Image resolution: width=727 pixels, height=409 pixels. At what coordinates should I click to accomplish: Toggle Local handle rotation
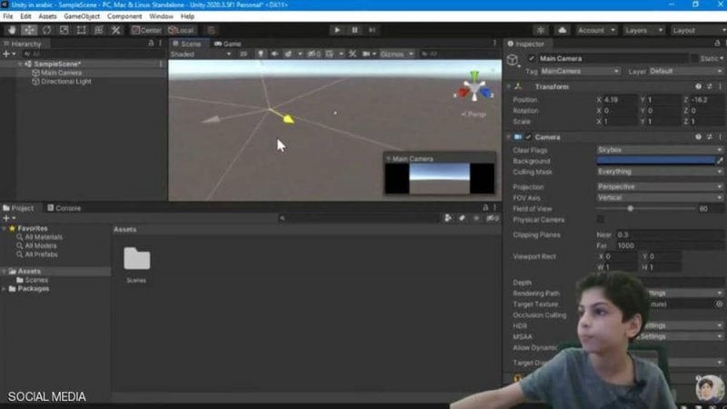click(x=181, y=30)
